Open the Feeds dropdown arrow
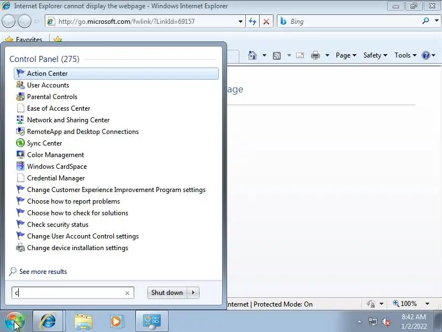Image resolution: width=442 pixels, height=332 pixels. point(289,55)
